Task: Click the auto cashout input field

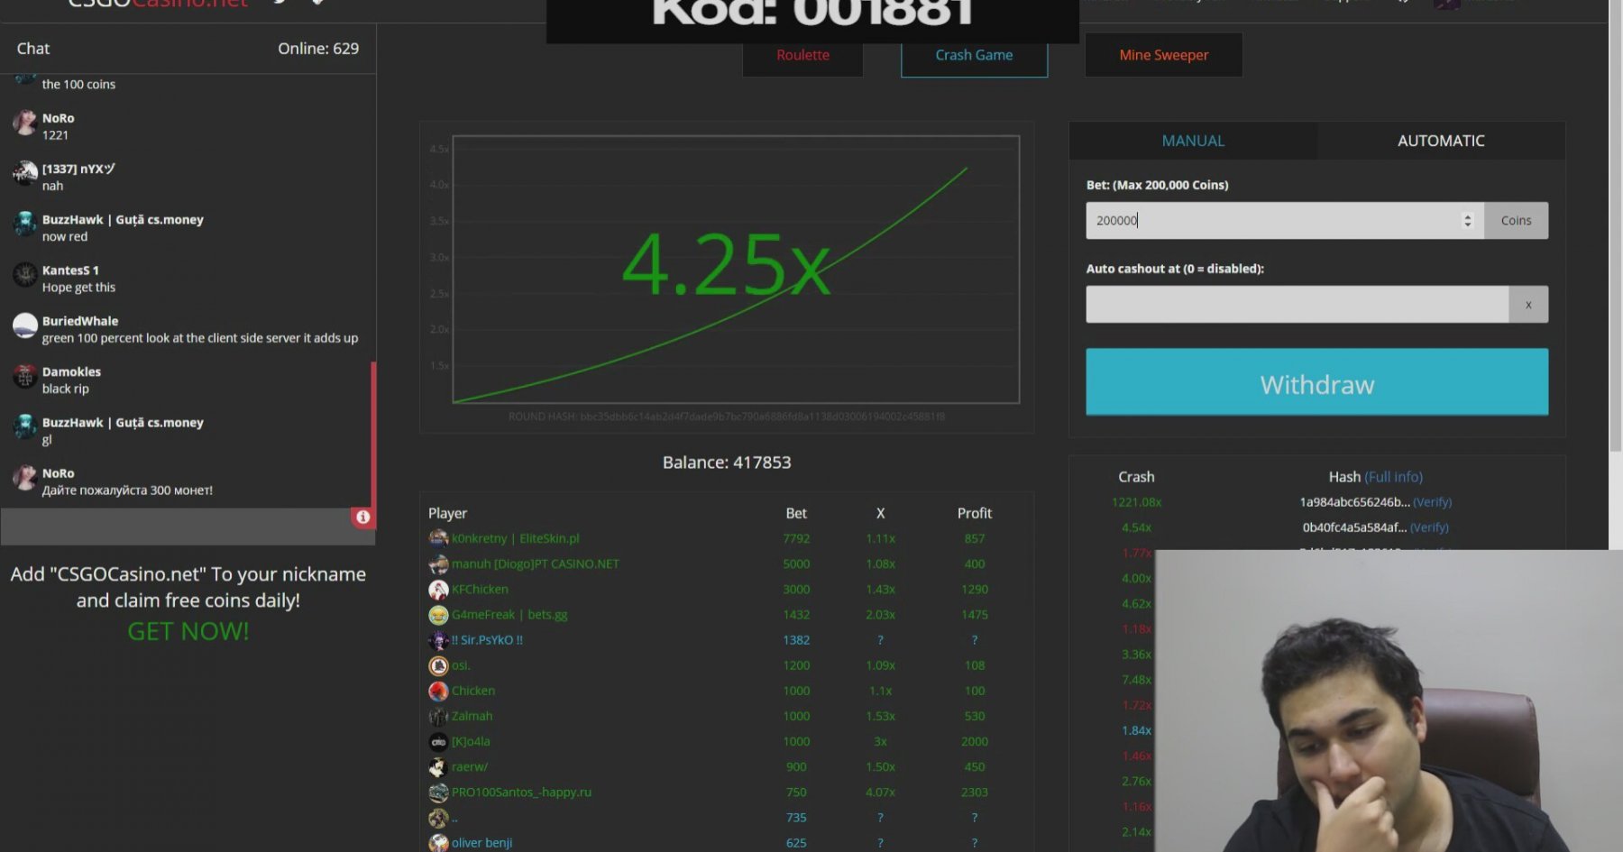Action: (x=1297, y=305)
